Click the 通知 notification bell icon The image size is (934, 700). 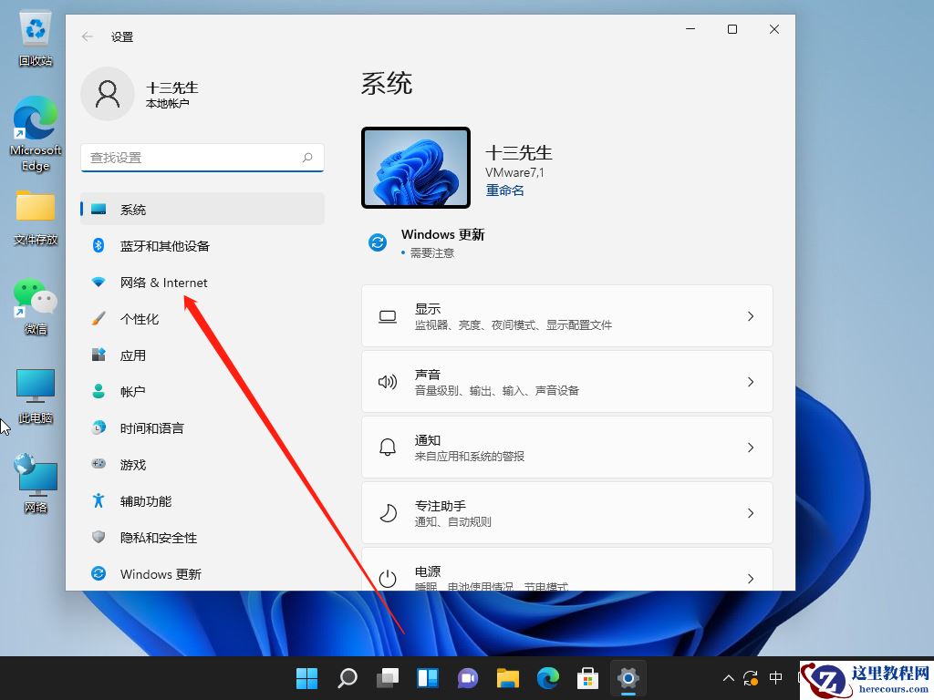pyautogui.click(x=387, y=447)
